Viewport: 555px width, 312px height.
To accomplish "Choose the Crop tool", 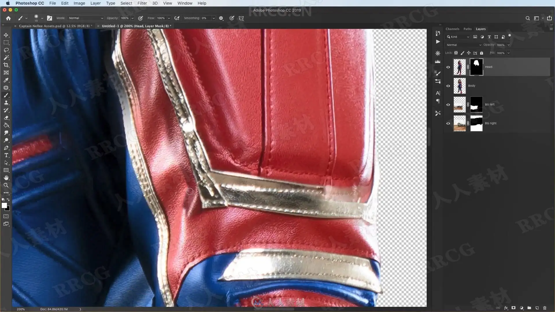I will (6, 65).
